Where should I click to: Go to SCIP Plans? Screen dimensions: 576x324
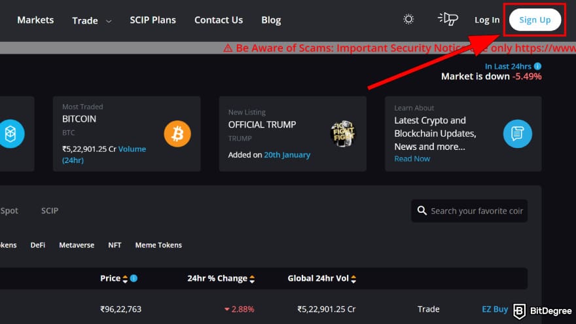coord(153,20)
